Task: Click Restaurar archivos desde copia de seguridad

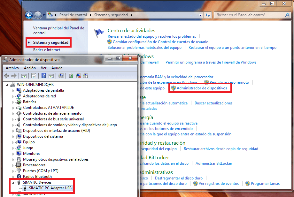Action: (x=221, y=149)
